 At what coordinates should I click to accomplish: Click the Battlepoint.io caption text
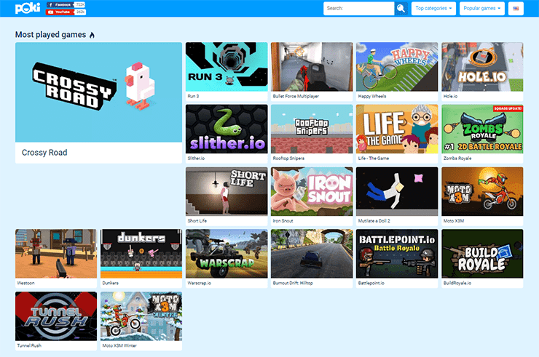tap(371, 283)
